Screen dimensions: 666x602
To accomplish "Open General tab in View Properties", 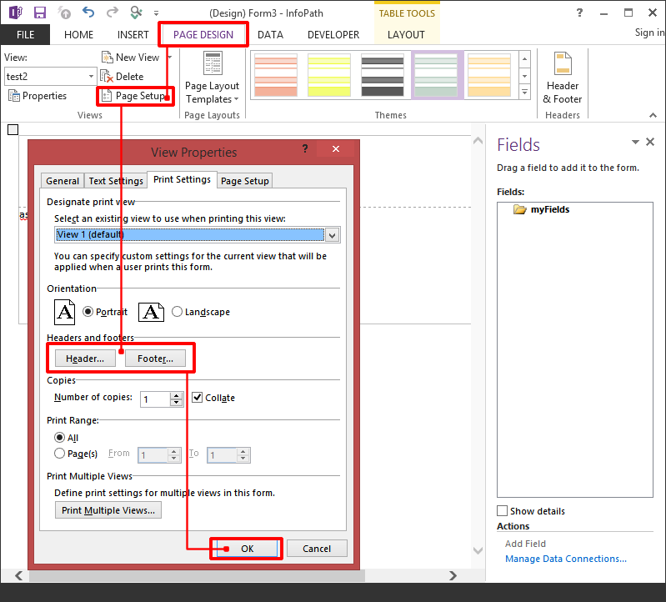I will pos(63,181).
